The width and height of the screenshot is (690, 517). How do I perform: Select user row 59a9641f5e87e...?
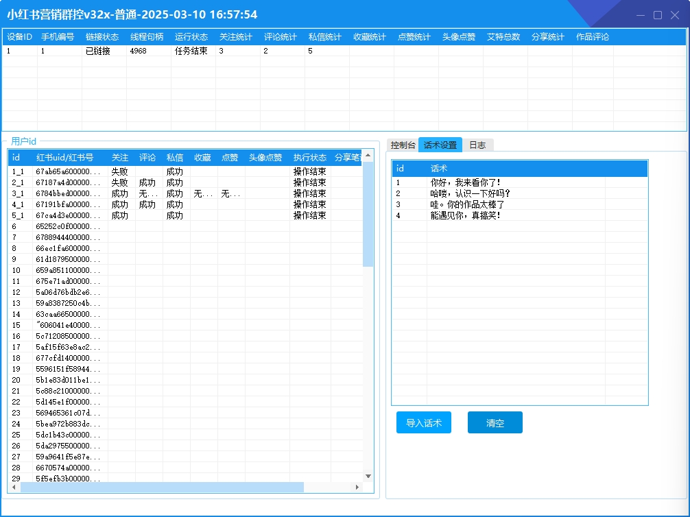click(x=185, y=457)
